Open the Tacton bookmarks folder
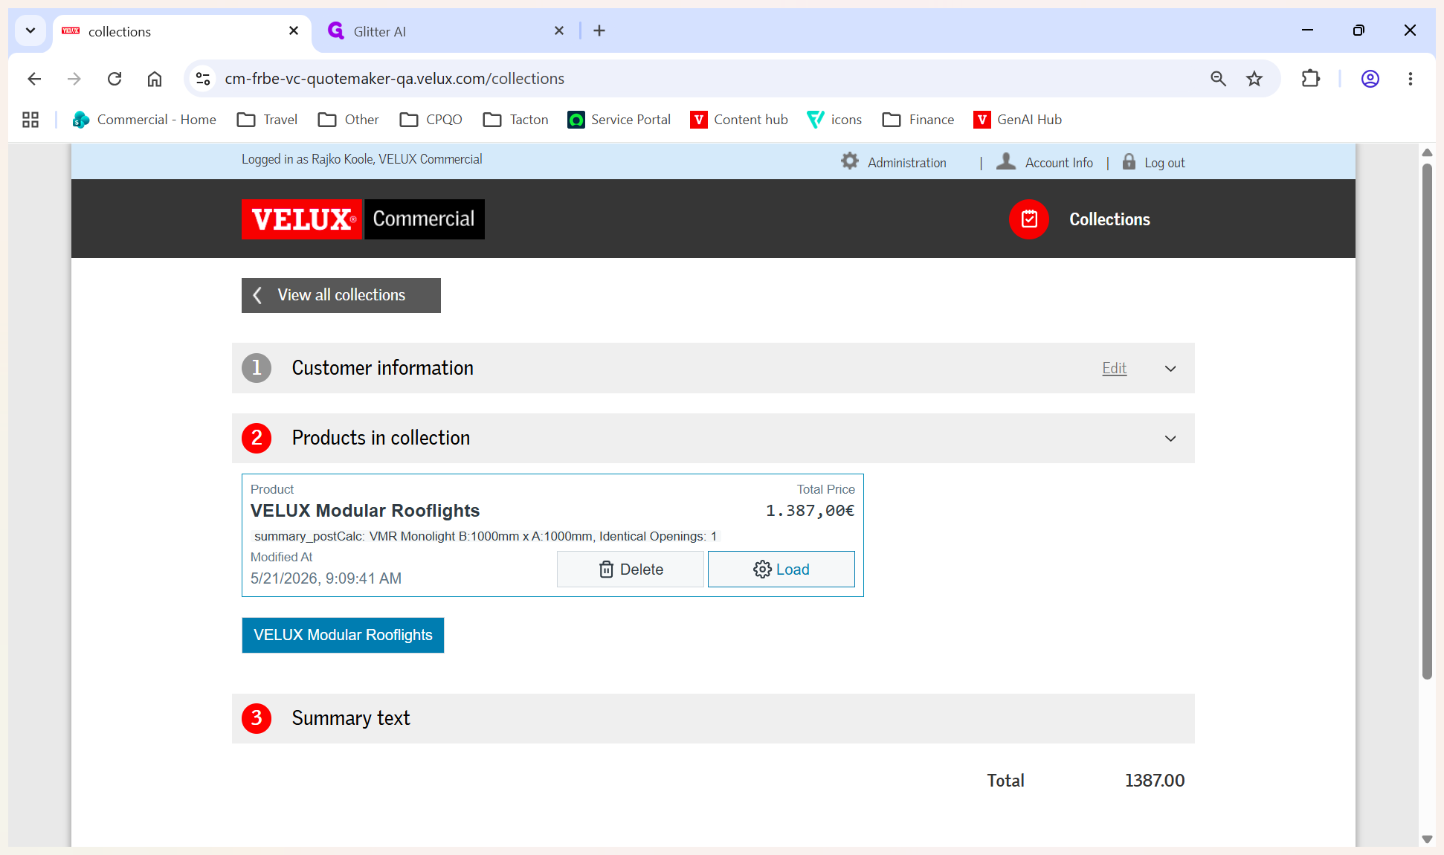Viewport: 1444px width, 855px height. pyautogui.click(x=515, y=120)
